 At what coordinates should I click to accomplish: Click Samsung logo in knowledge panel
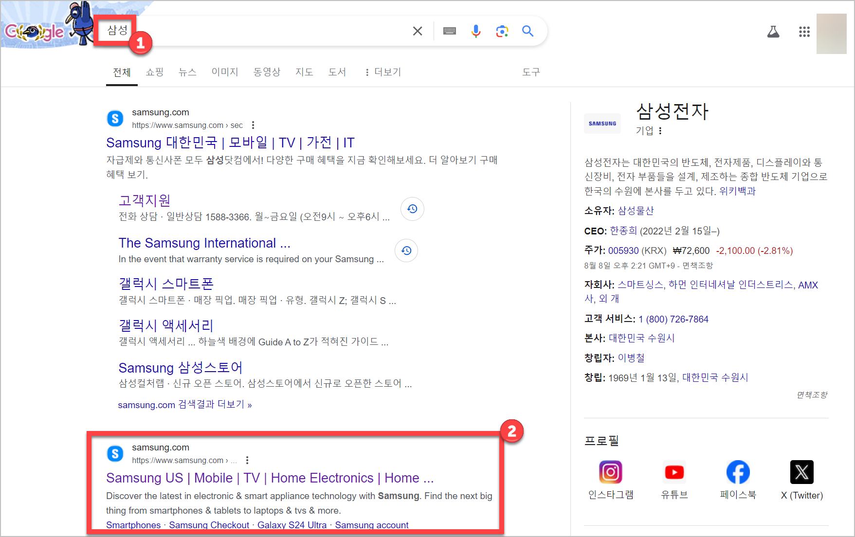[x=602, y=124]
